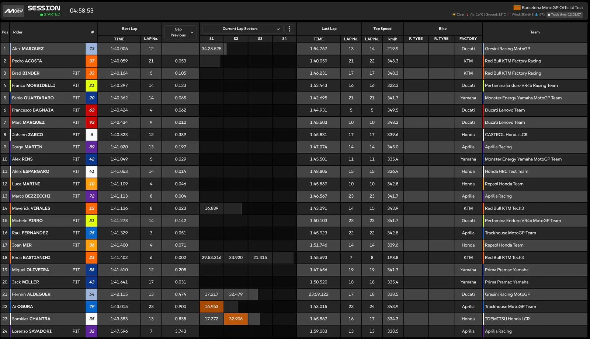
Task: Click the S1 sector header
Action: pyautogui.click(x=211, y=39)
